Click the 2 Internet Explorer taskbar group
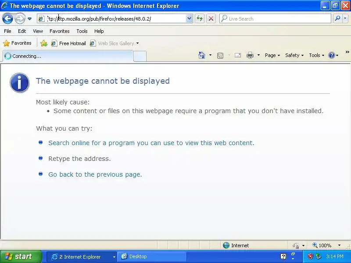 (82, 257)
